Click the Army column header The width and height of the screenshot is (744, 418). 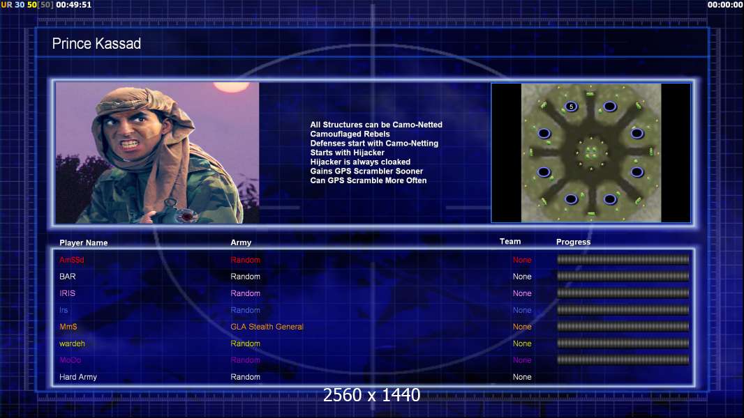(241, 242)
